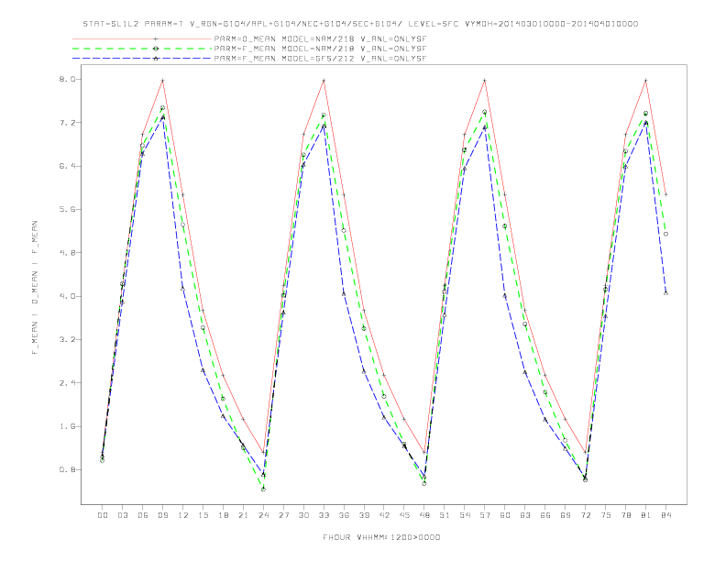This screenshot has width=726, height=561.
Task: Click the x-axis tick label 84
Action: click(665, 515)
